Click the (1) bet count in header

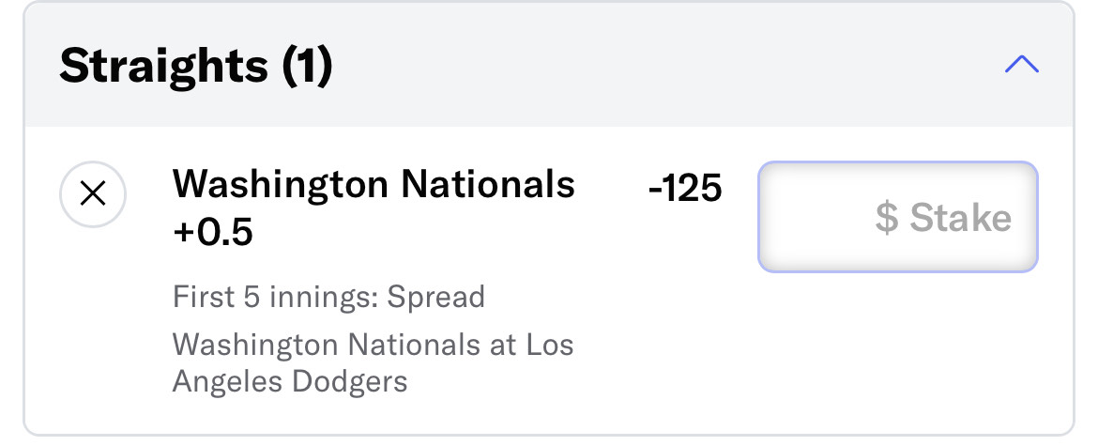[307, 66]
